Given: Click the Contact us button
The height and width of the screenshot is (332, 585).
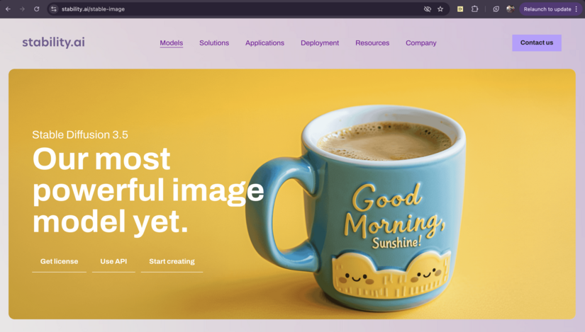Looking at the screenshot, I should 537,43.
